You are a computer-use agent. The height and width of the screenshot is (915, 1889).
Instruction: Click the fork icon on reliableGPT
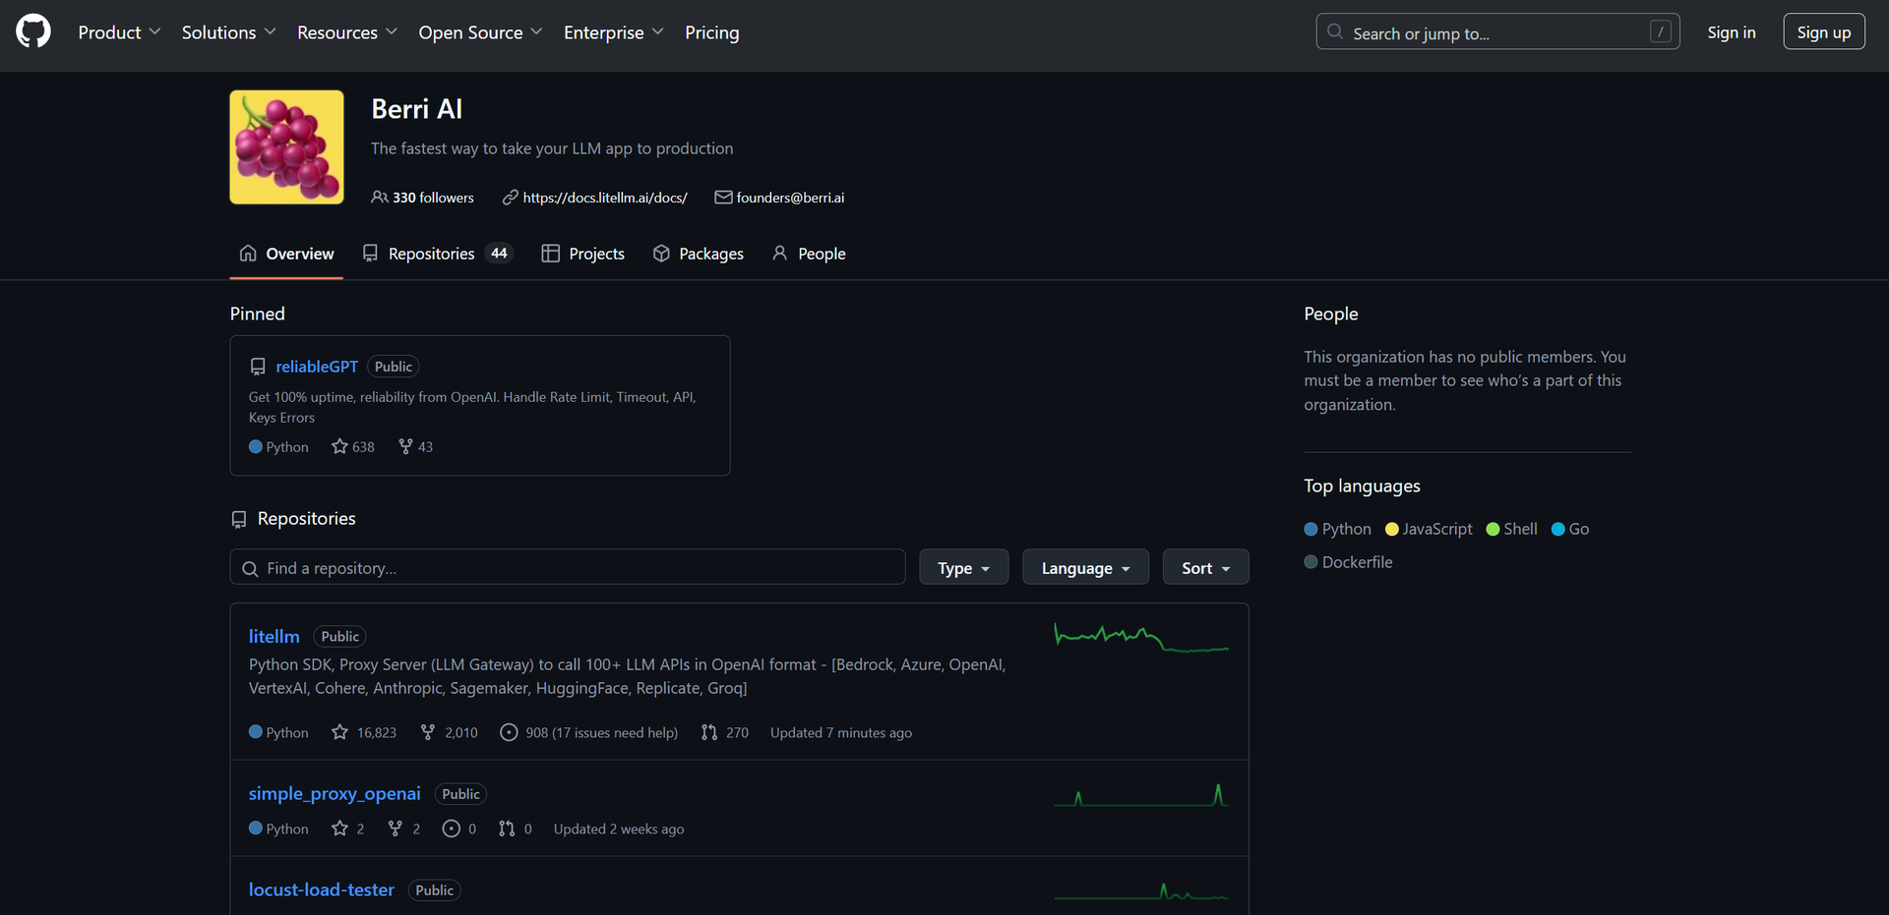click(x=405, y=446)
